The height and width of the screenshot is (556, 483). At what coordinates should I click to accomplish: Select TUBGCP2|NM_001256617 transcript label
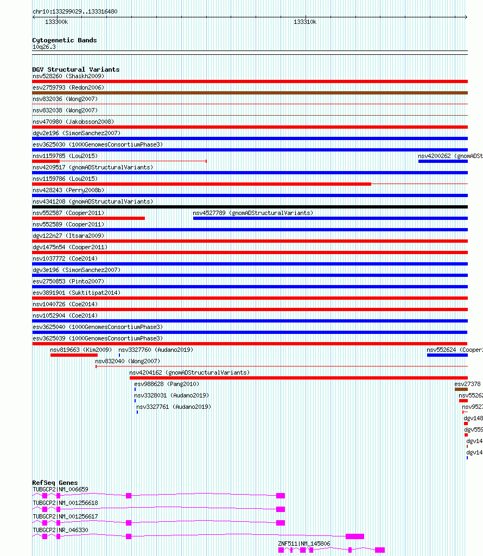click(65, 516)
